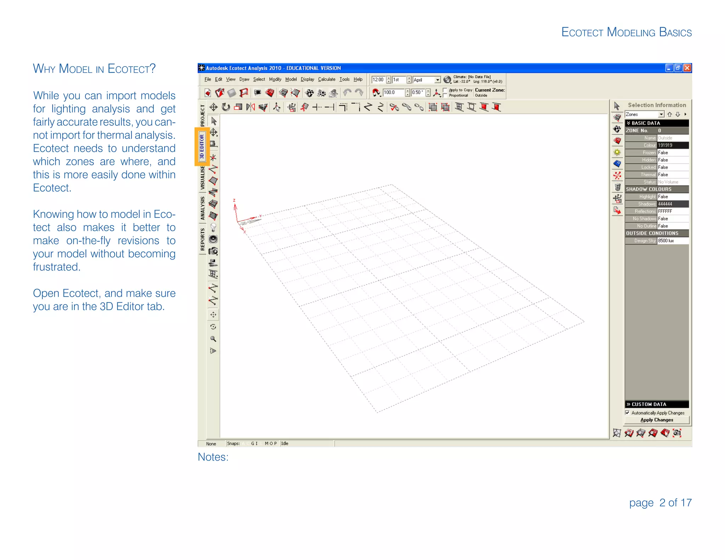Uncheck Automatically Apply Changes
The width and height of the screenshot is (725, 560).
627,413
